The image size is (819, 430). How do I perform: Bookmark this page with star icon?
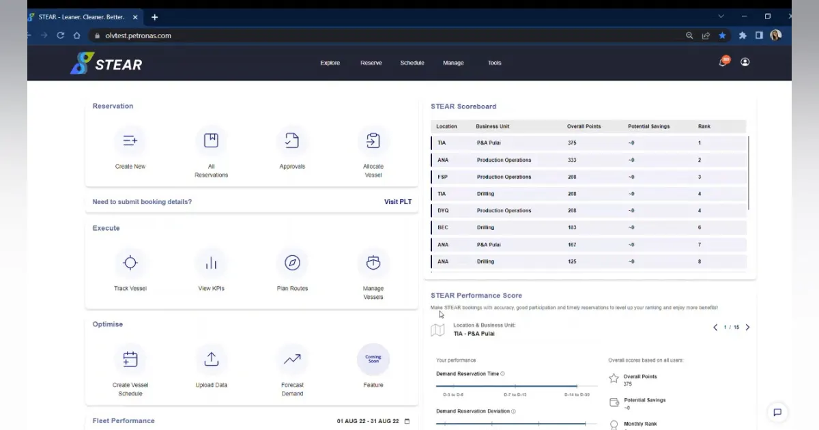(x=722, y=35)
